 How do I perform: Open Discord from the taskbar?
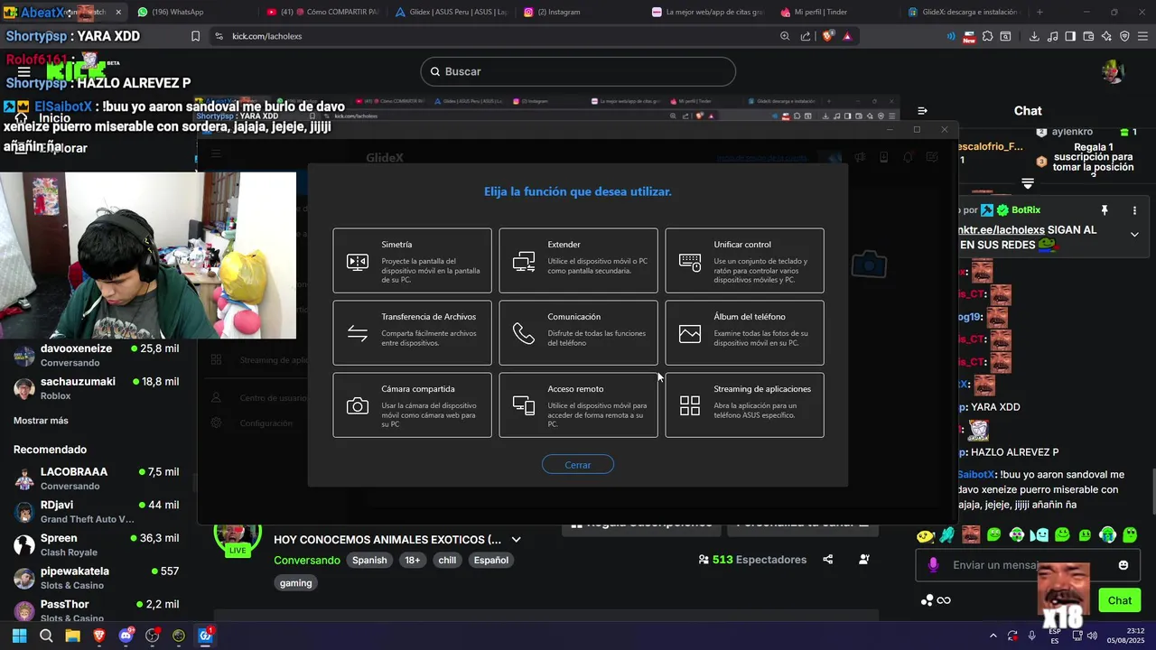[126, 636]
